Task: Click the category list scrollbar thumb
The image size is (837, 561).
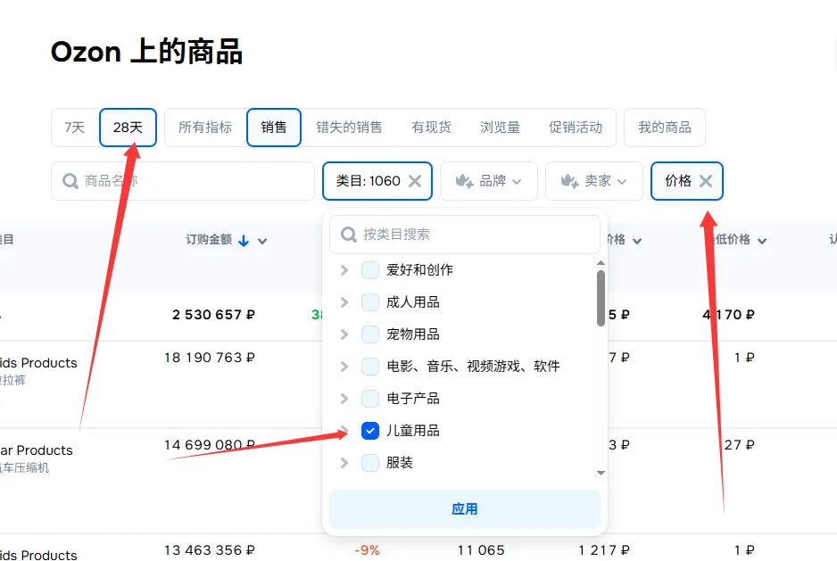Action: pos(601,298)
